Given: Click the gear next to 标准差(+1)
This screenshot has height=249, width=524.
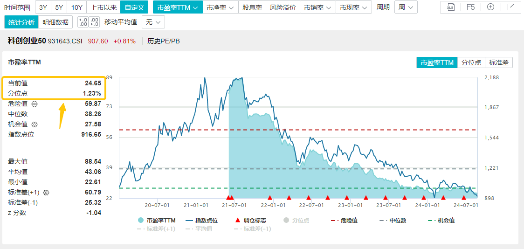Looking at the screenshot, I should pos(46,192).
